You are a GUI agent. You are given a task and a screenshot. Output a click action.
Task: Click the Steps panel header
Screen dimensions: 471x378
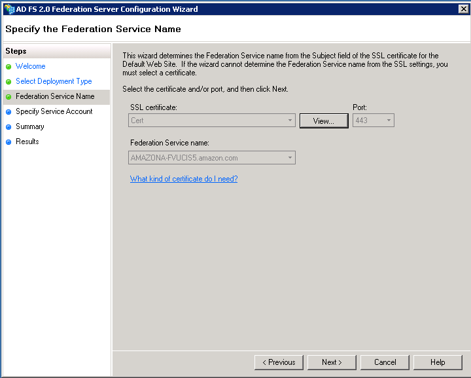pos(57,51)
